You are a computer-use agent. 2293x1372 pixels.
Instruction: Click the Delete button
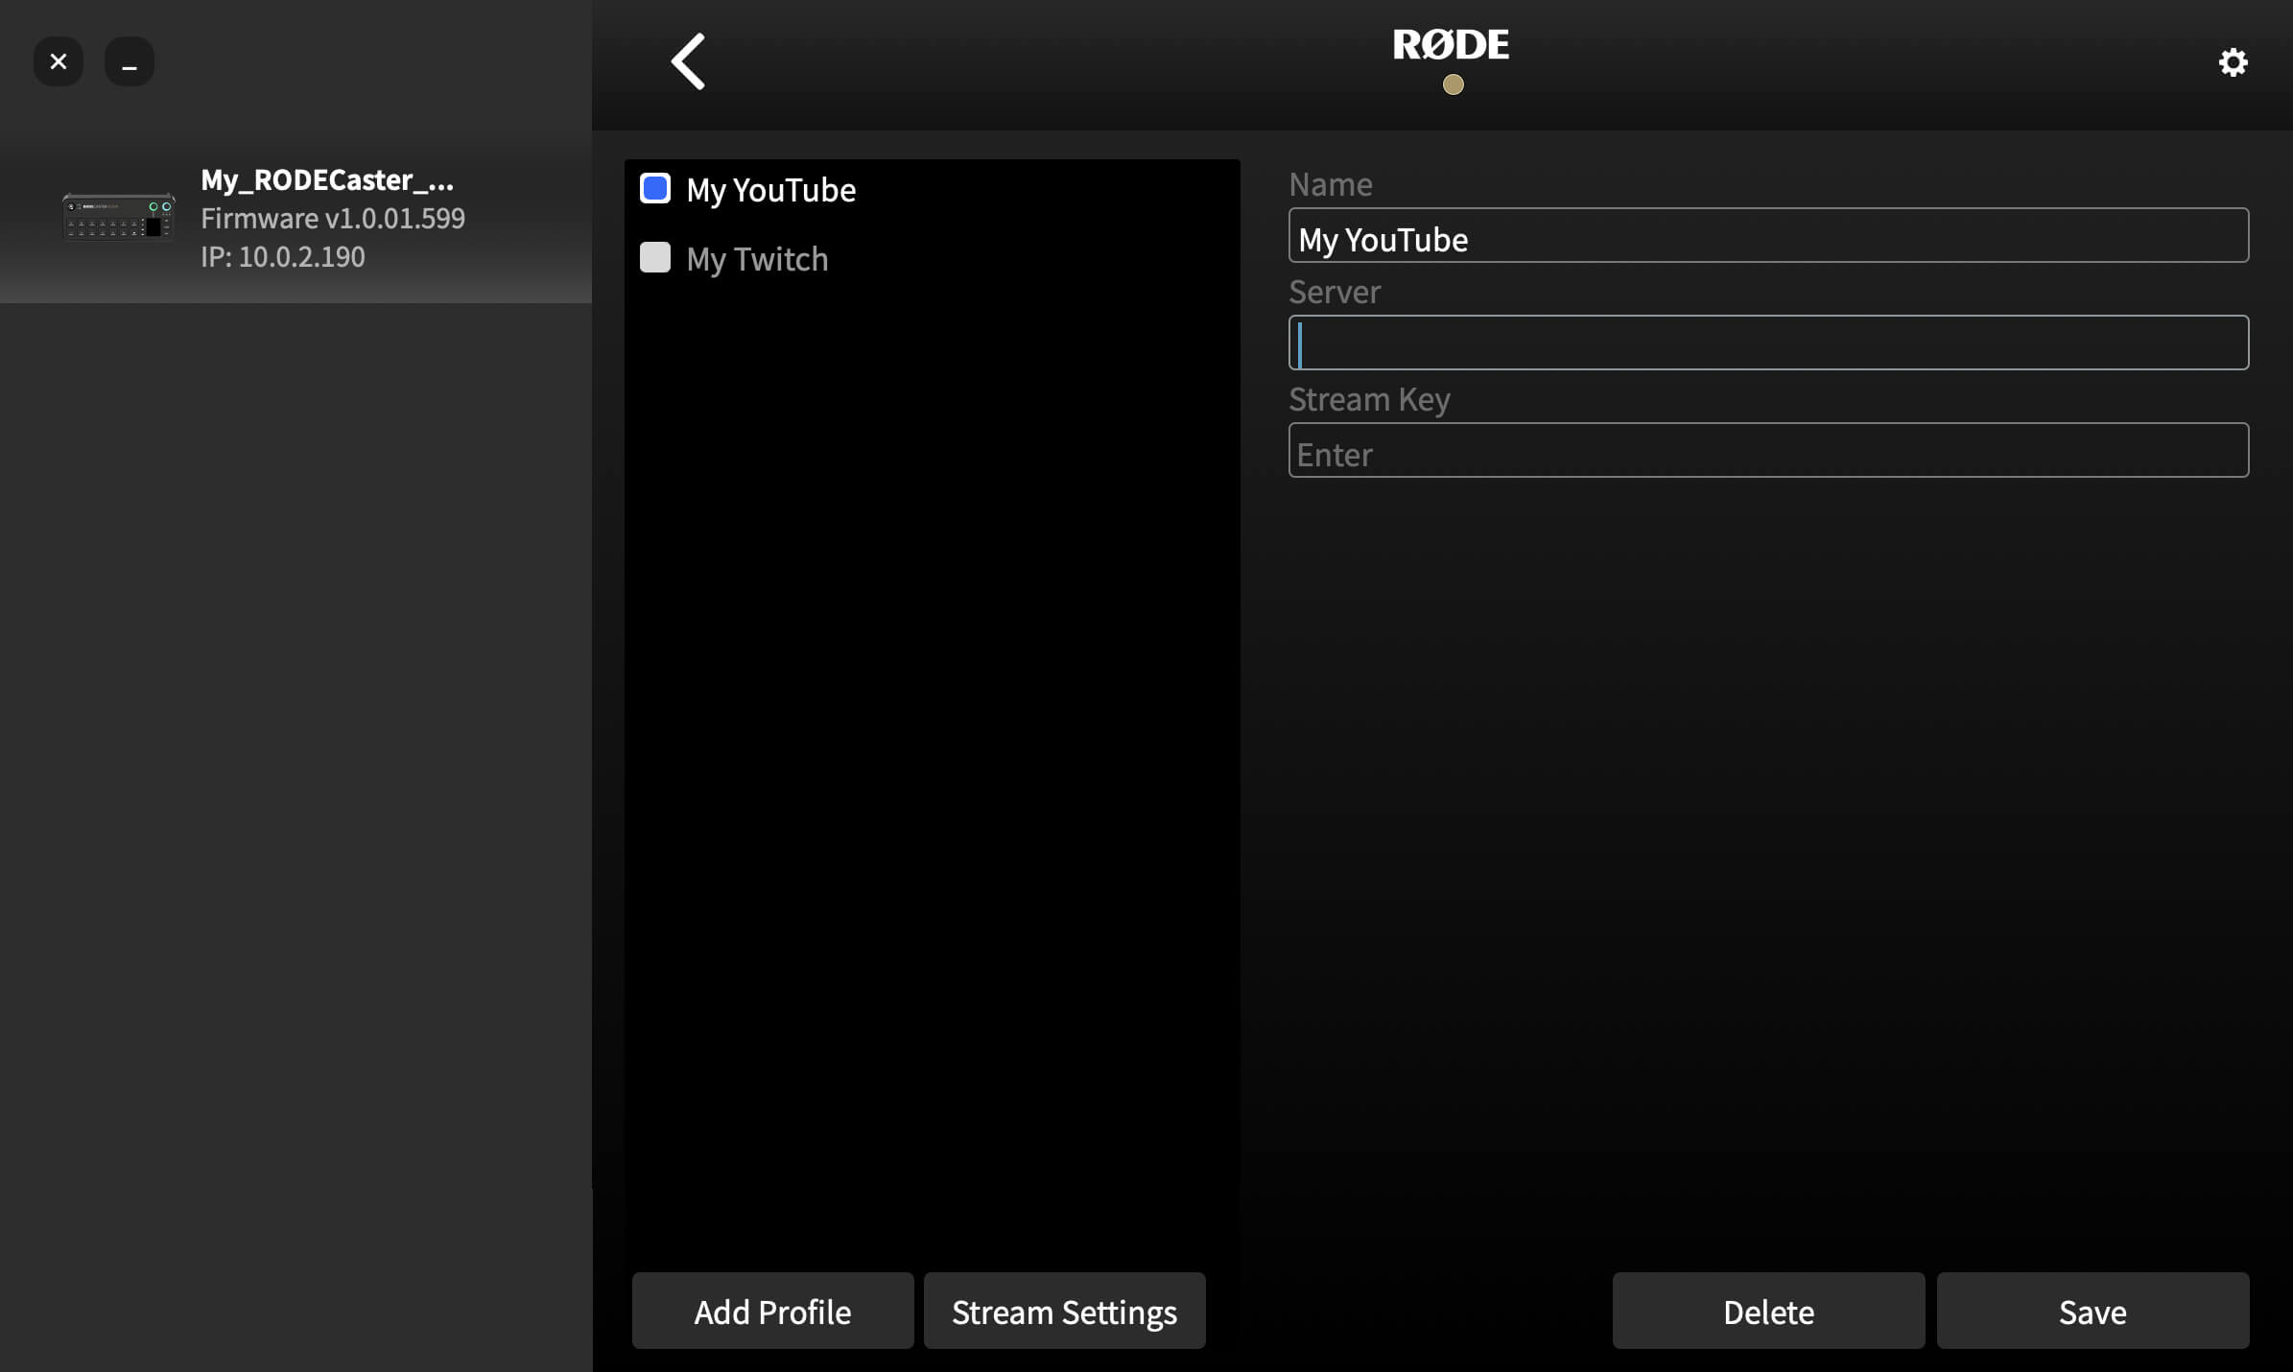(x=1766, y=1311)
